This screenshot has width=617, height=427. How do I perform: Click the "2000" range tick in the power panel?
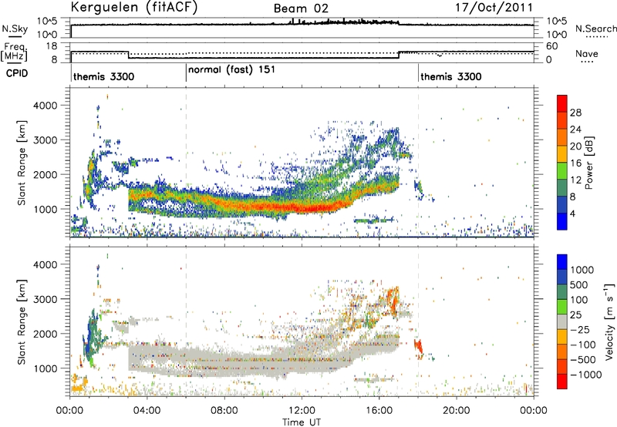tap(45, 174)
